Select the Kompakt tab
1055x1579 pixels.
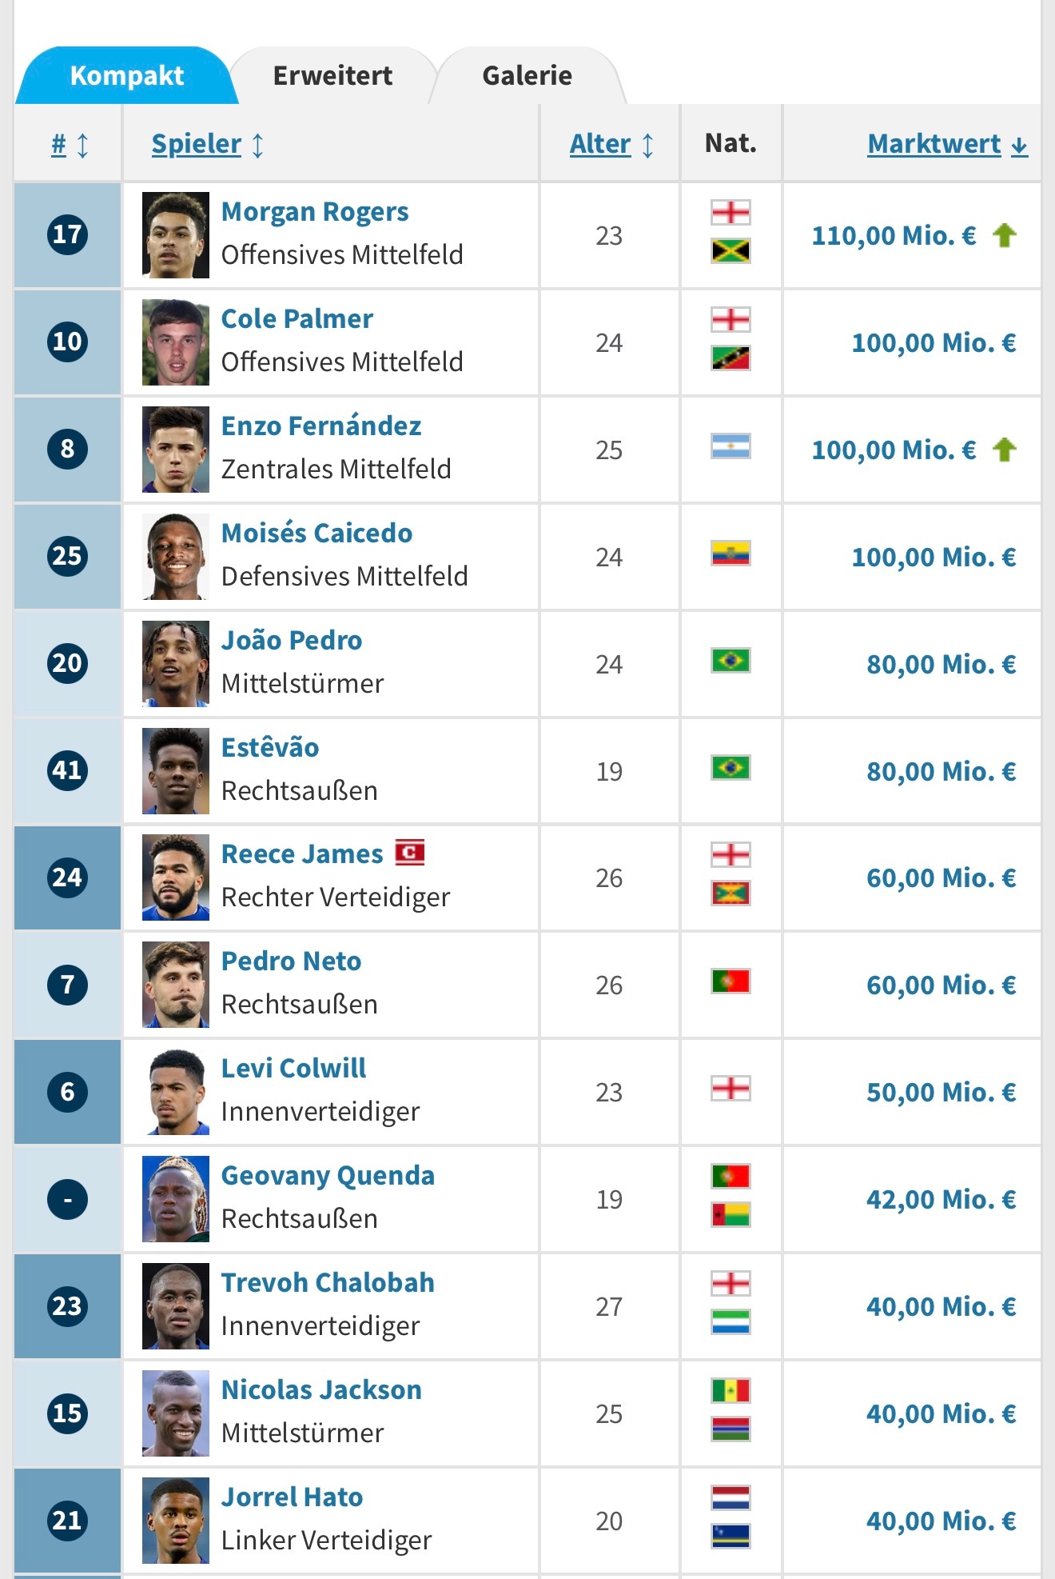coord(126,76)
